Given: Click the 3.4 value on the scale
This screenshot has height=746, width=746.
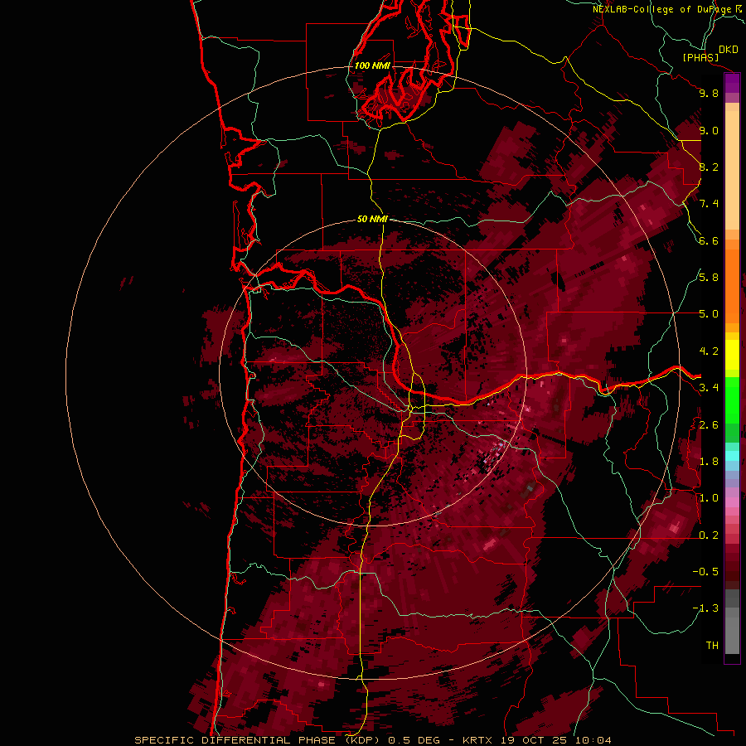Looking at the screenshot, I should [709, 388].
